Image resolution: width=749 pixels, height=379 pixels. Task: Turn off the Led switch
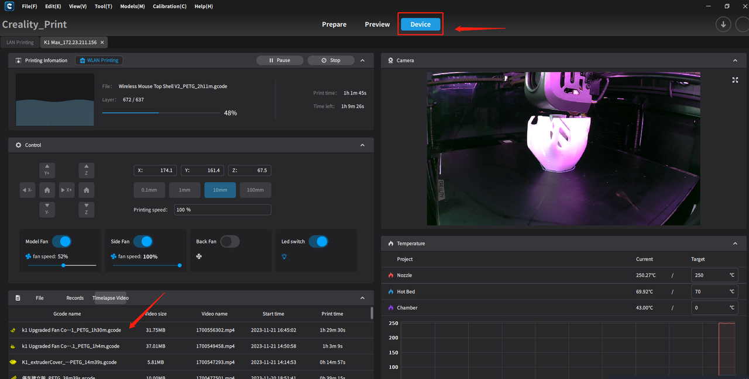coord(318,241)
